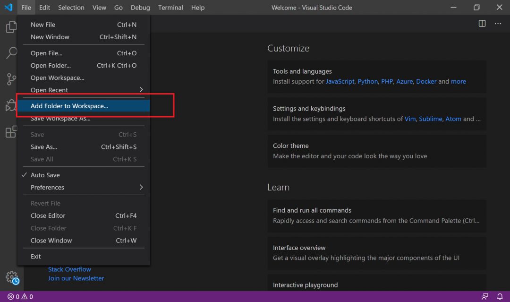Open the Run and Debug view
Viewport: 510px width, 302px height.
pos(11,105)
